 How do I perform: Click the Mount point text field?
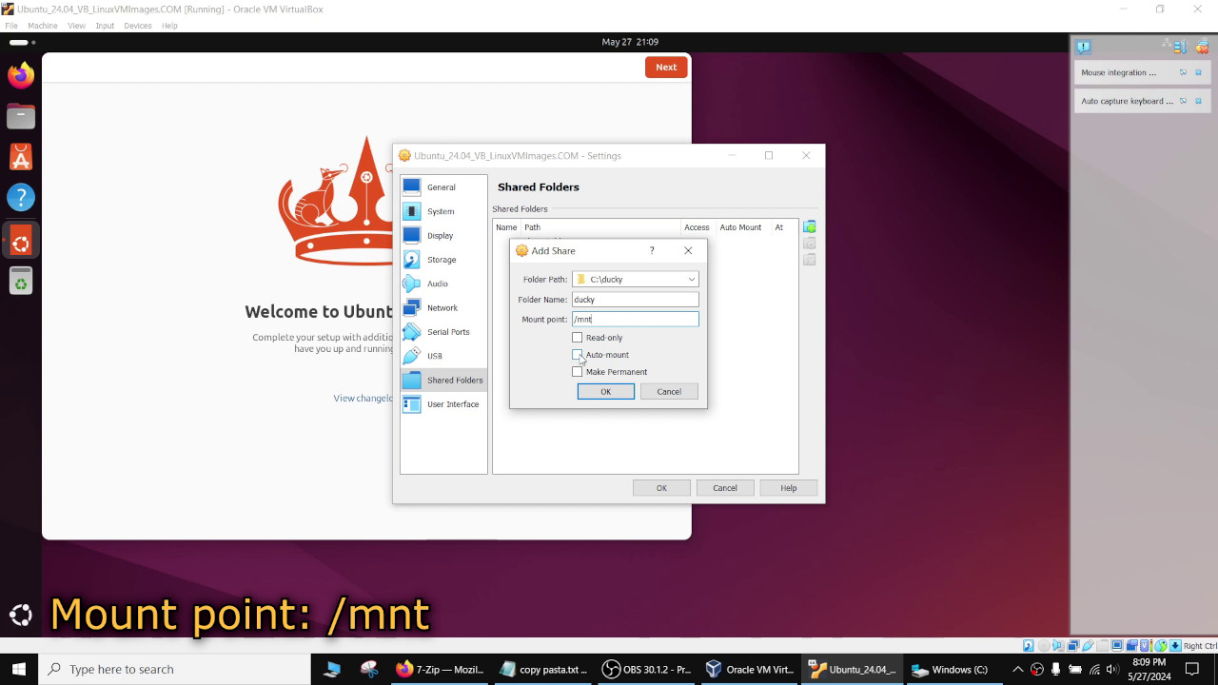[x=636, y=320]
